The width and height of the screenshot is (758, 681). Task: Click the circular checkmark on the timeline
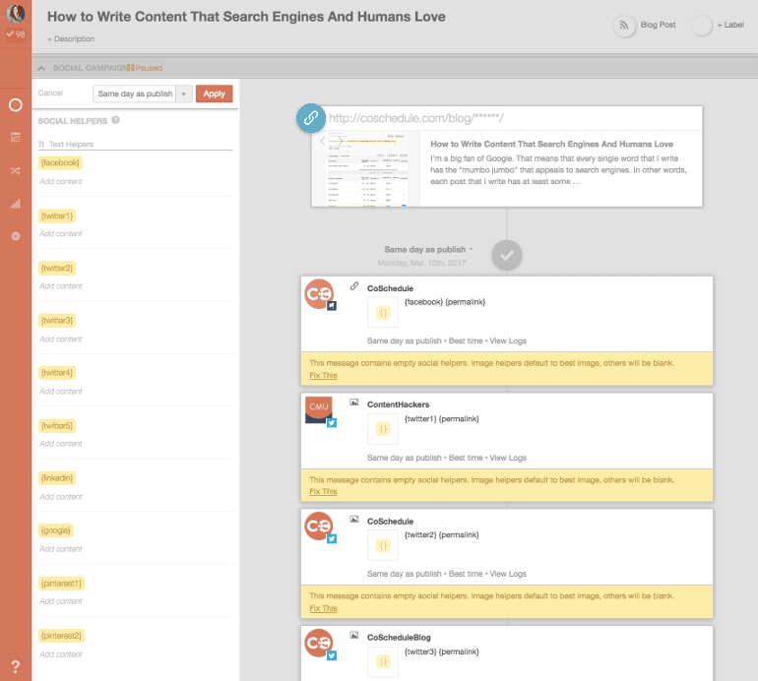pos(507,256)
